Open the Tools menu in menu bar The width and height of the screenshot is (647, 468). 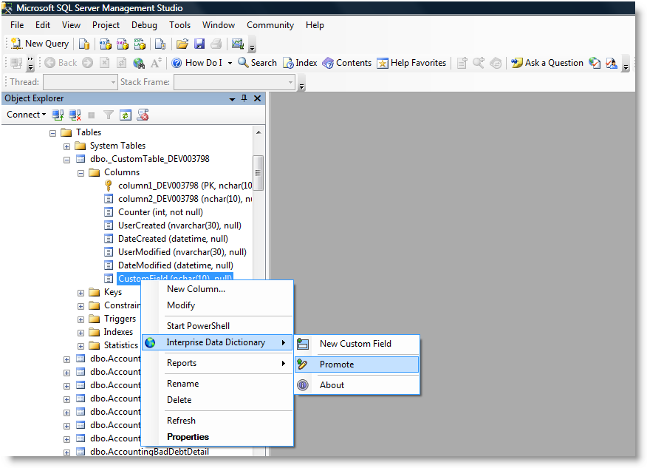click(179, 25)
